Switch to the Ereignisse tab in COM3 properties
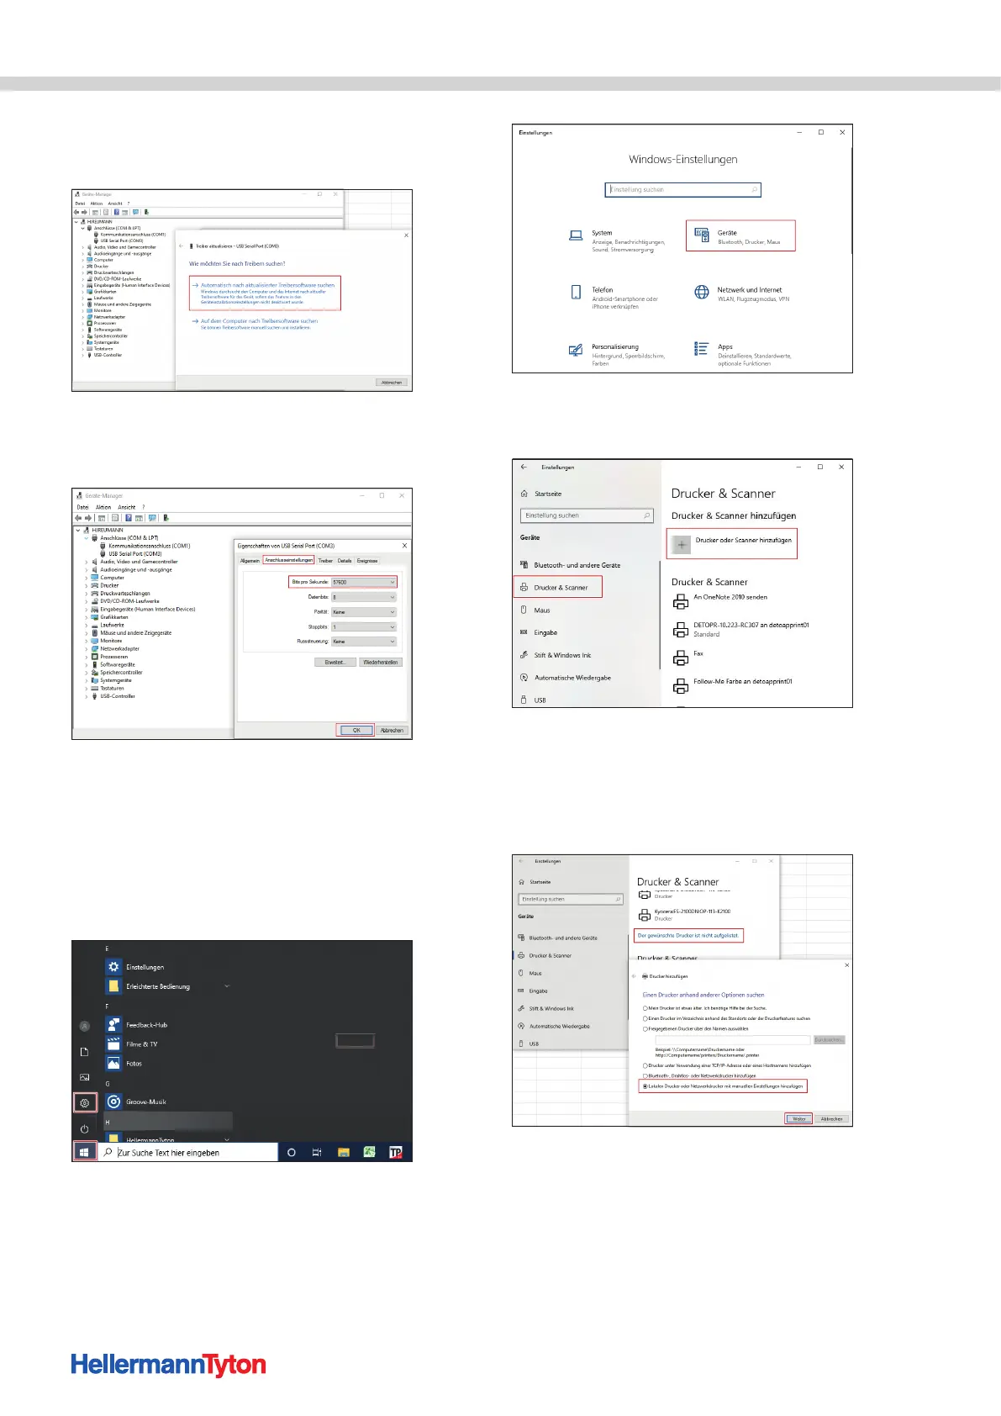Image resolution: width=1001 pixels, height=1416 pixels. point(367,560)
